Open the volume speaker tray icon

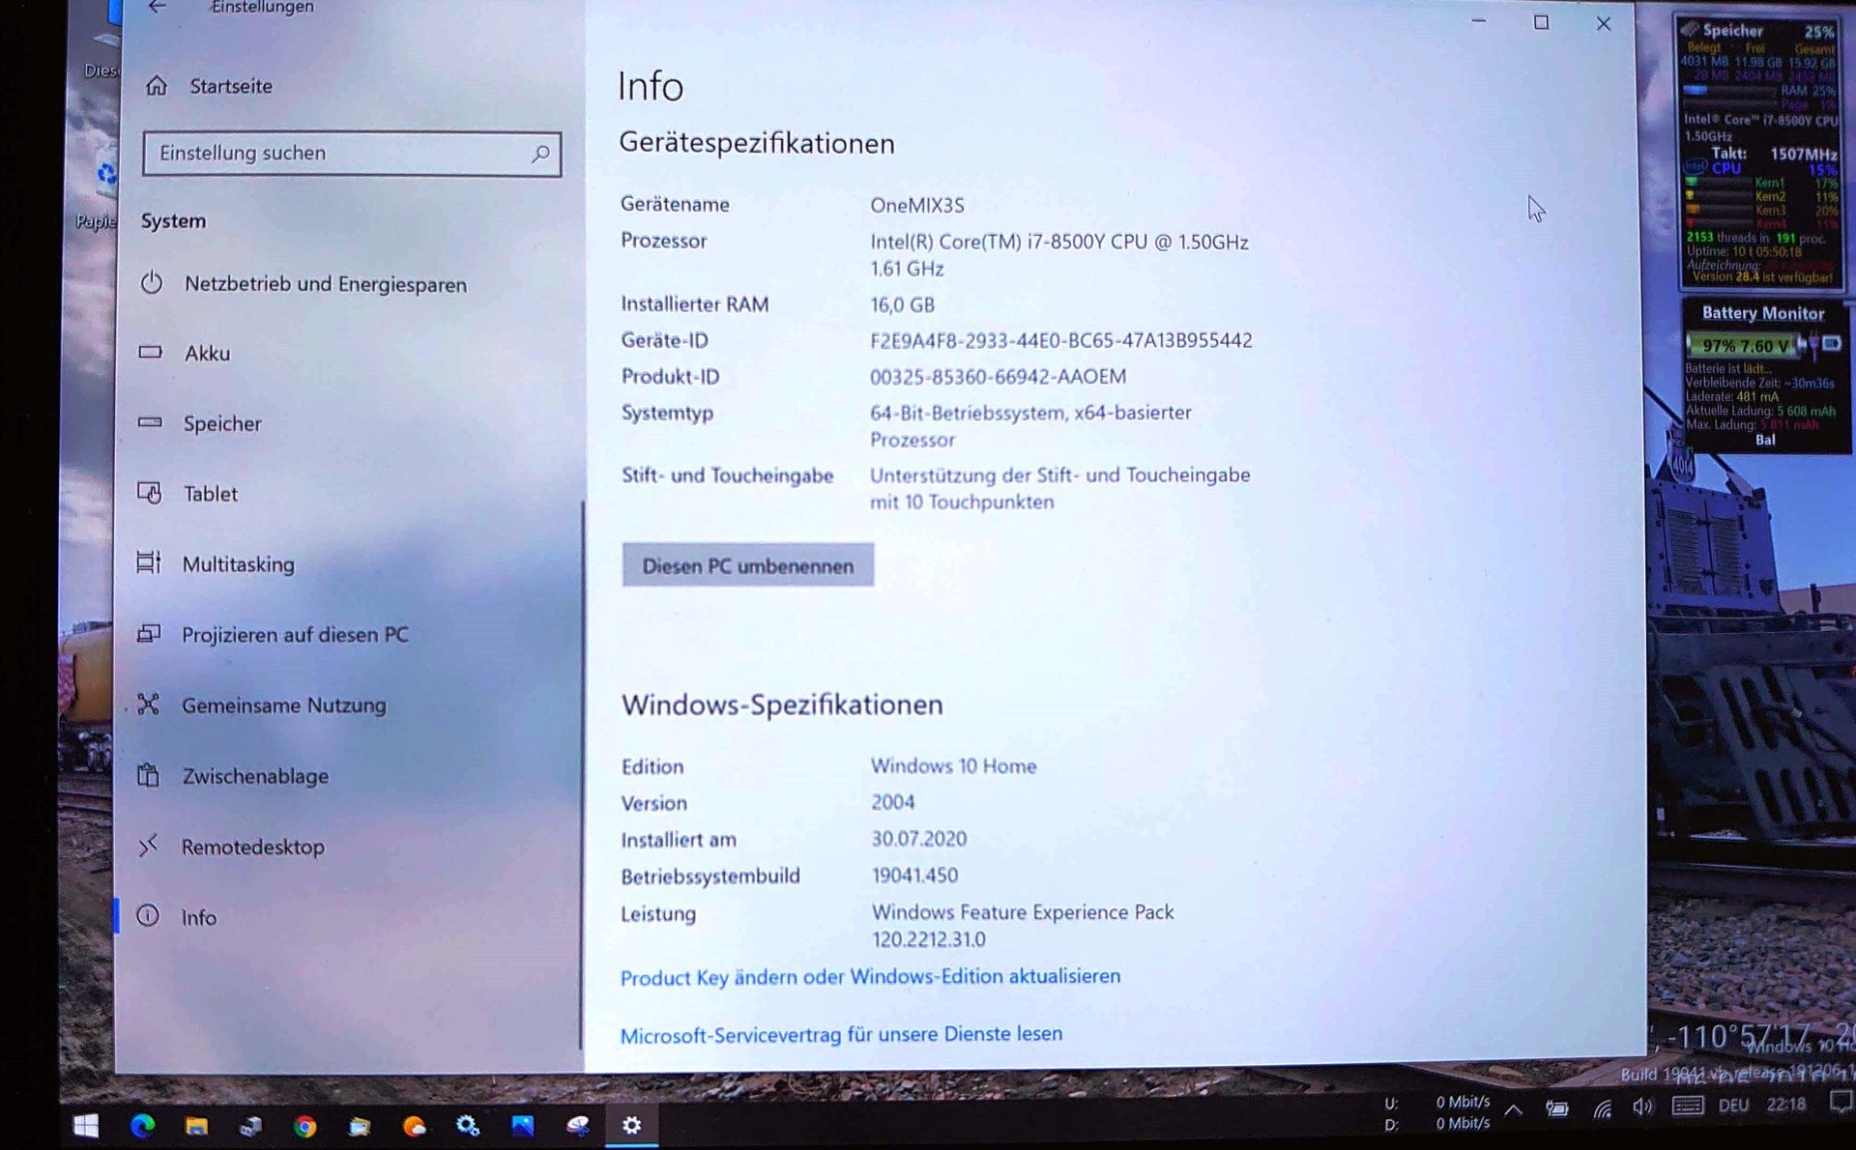pos(1642,1107)
